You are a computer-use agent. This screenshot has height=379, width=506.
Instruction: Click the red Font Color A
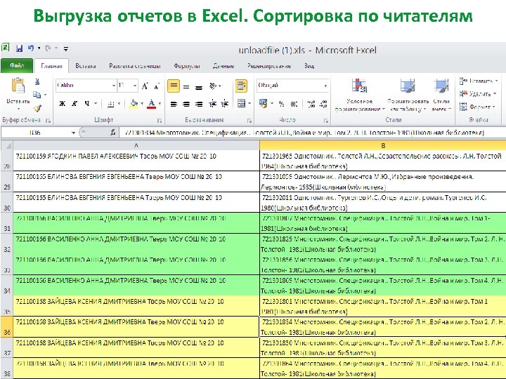pyautogui.click(x=151, y=104)
